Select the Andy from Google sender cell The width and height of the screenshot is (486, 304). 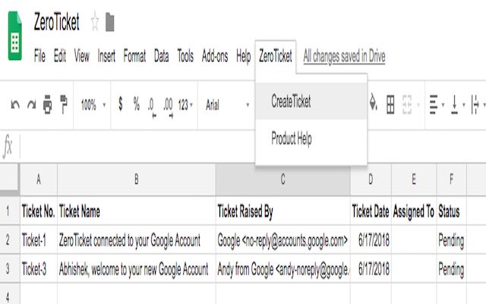283,268
